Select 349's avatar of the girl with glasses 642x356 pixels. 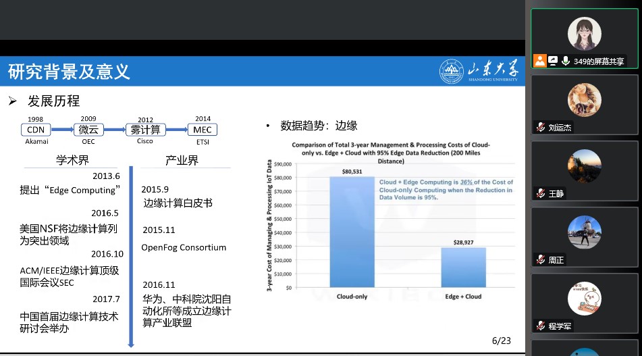pos(584,34)
